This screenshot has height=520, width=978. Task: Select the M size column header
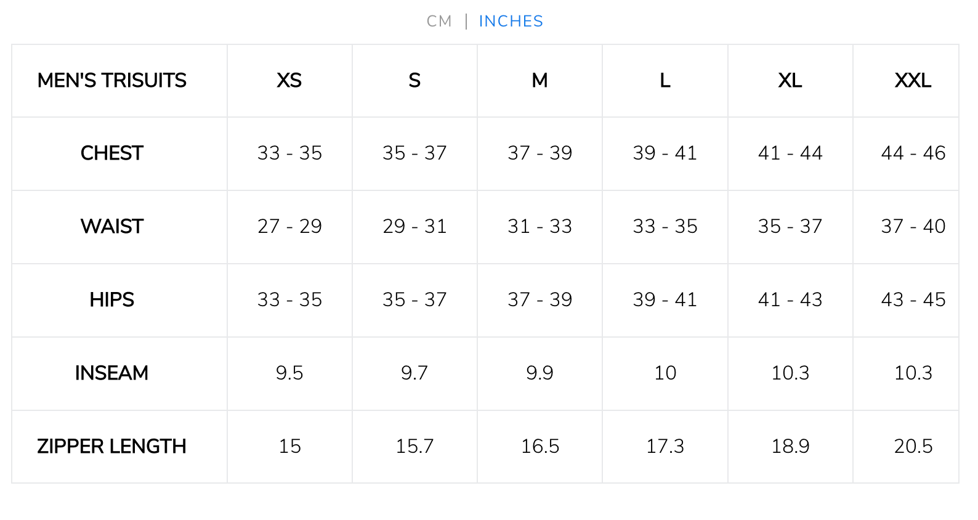click(x=540, y=81)
